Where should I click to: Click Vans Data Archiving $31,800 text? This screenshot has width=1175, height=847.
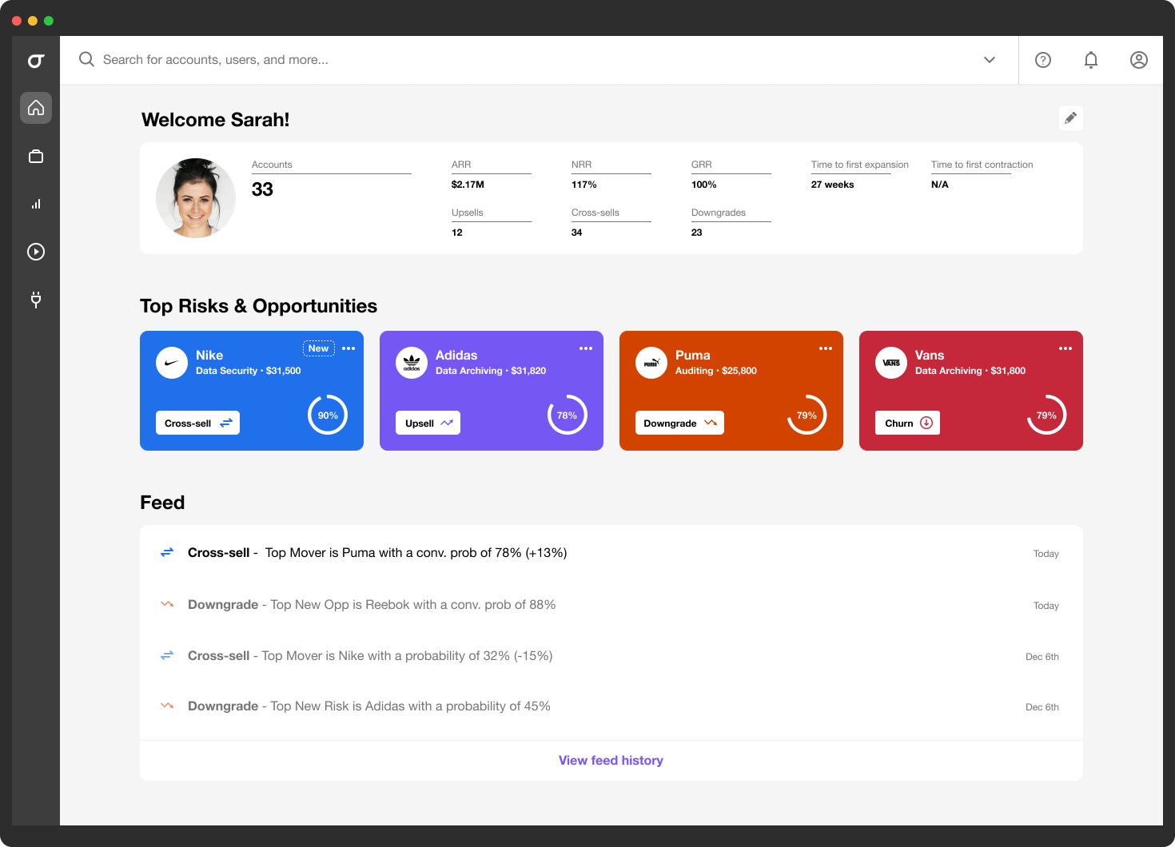pyautogui.click(x=970, y=371)
